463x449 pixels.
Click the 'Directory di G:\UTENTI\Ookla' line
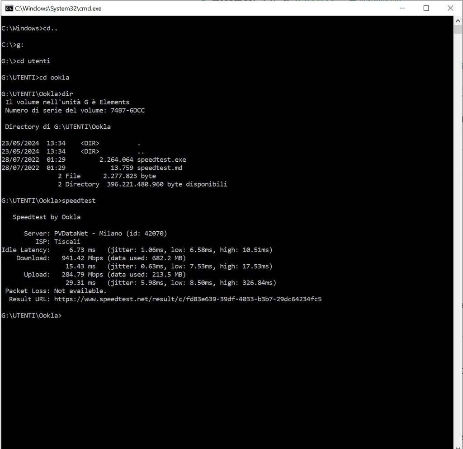(58, 127)
